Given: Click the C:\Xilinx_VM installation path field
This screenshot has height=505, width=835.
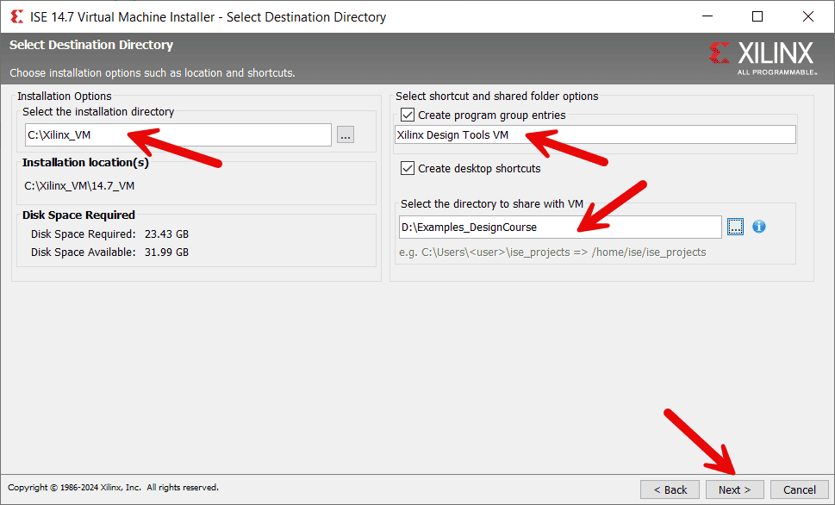Looking at the screenshot, I should (x=177, y=134).
